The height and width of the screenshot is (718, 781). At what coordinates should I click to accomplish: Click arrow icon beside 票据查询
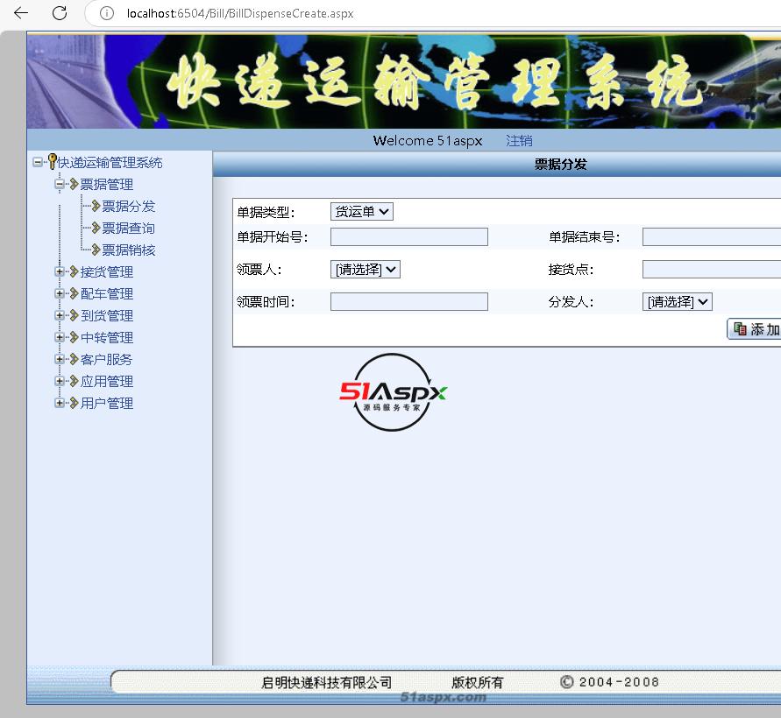(x=96, y=228)
